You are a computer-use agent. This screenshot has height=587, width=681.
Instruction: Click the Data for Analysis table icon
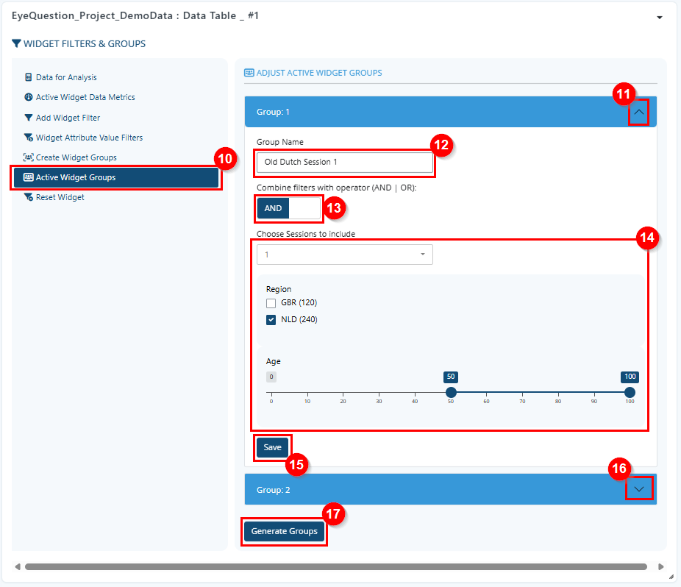[x=28, y=77]
